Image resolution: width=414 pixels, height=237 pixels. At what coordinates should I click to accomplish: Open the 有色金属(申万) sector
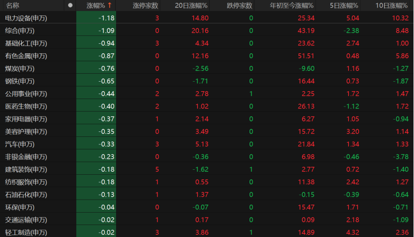[26, 56]
